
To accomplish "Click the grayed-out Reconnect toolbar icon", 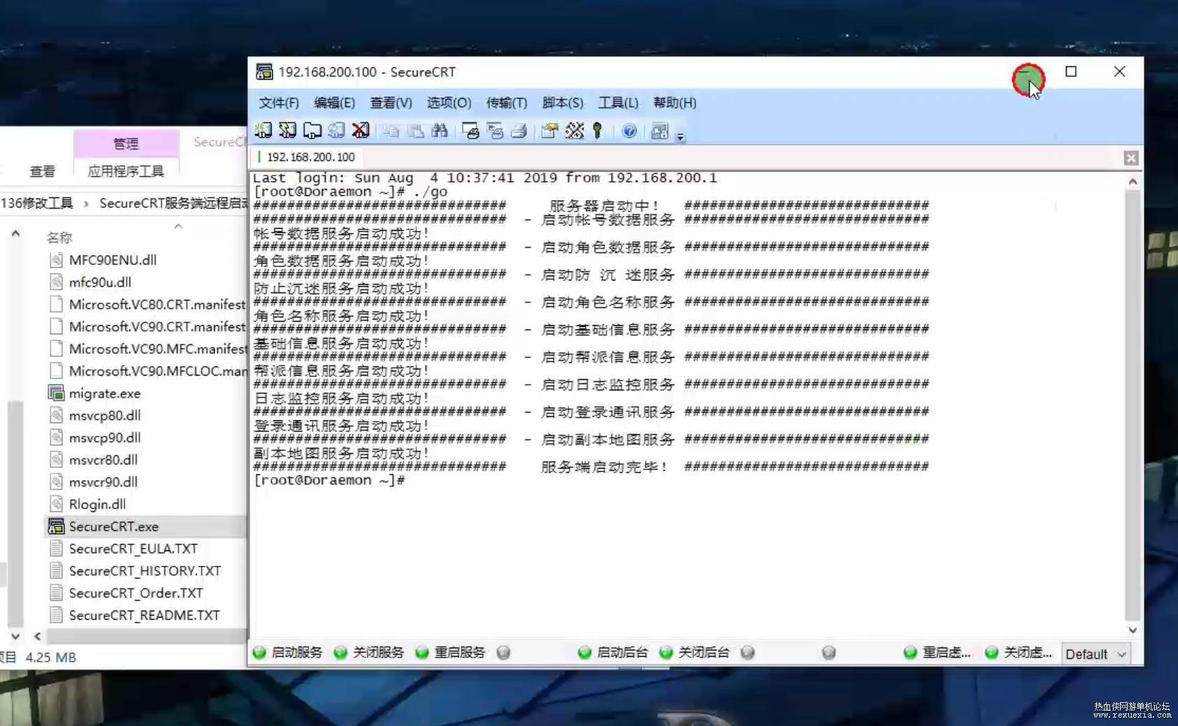I will click(x=336, y=131).
